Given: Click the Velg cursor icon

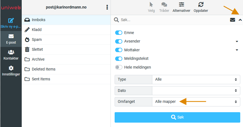Looking at the screenshot, I should (151, 4).
